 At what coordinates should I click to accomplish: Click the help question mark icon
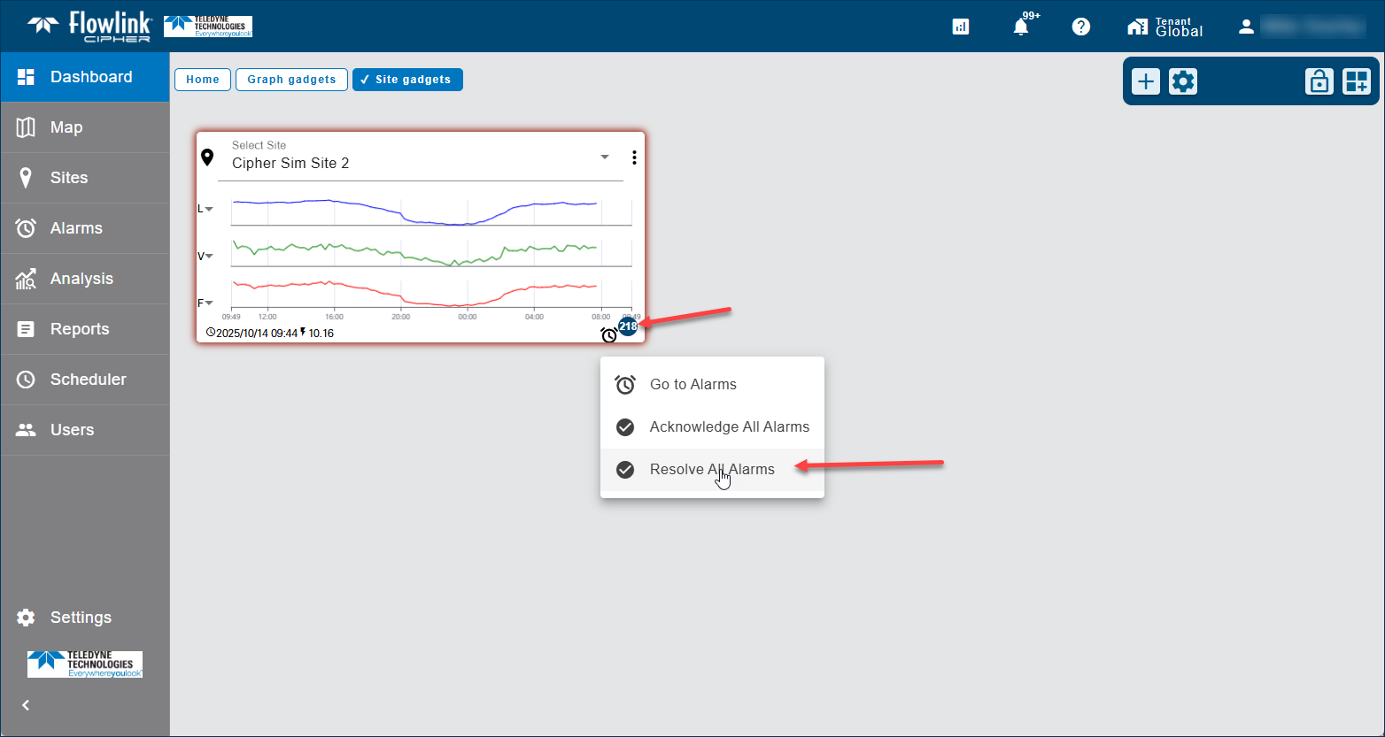pos(1080,27)
